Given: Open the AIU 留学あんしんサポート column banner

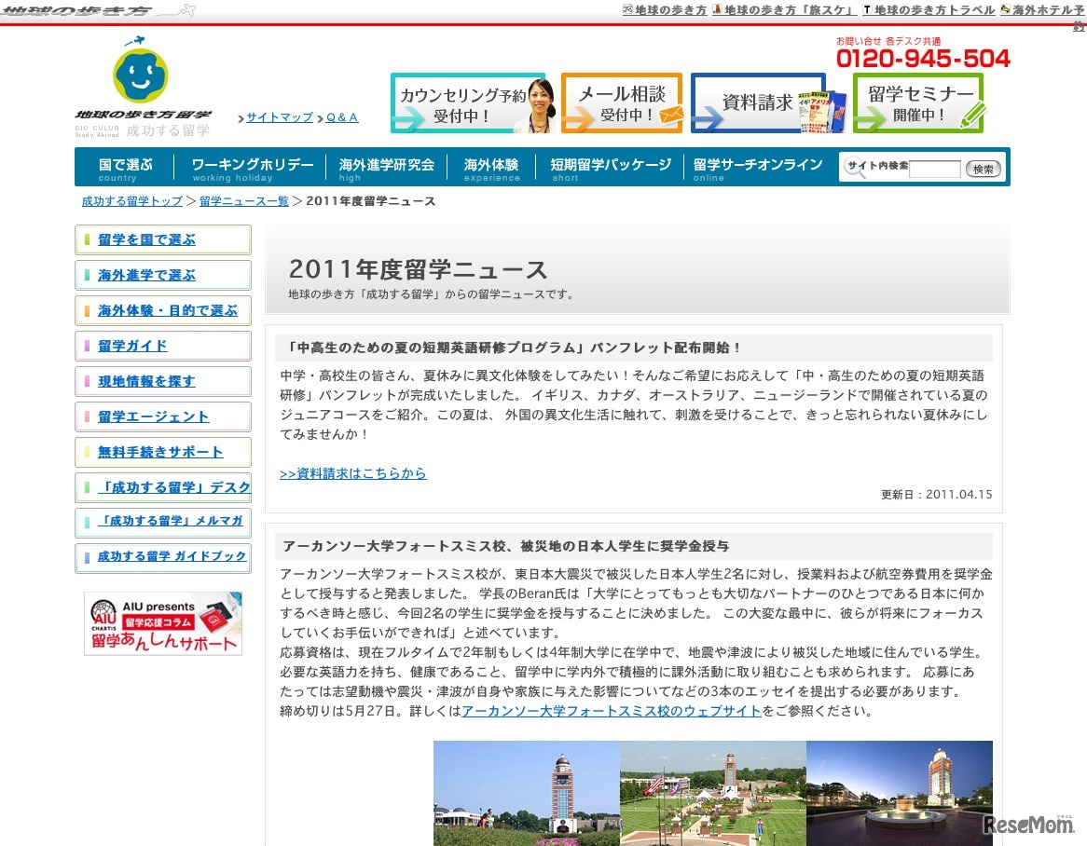Looking at the screenshot, I should tap(162, 621).
